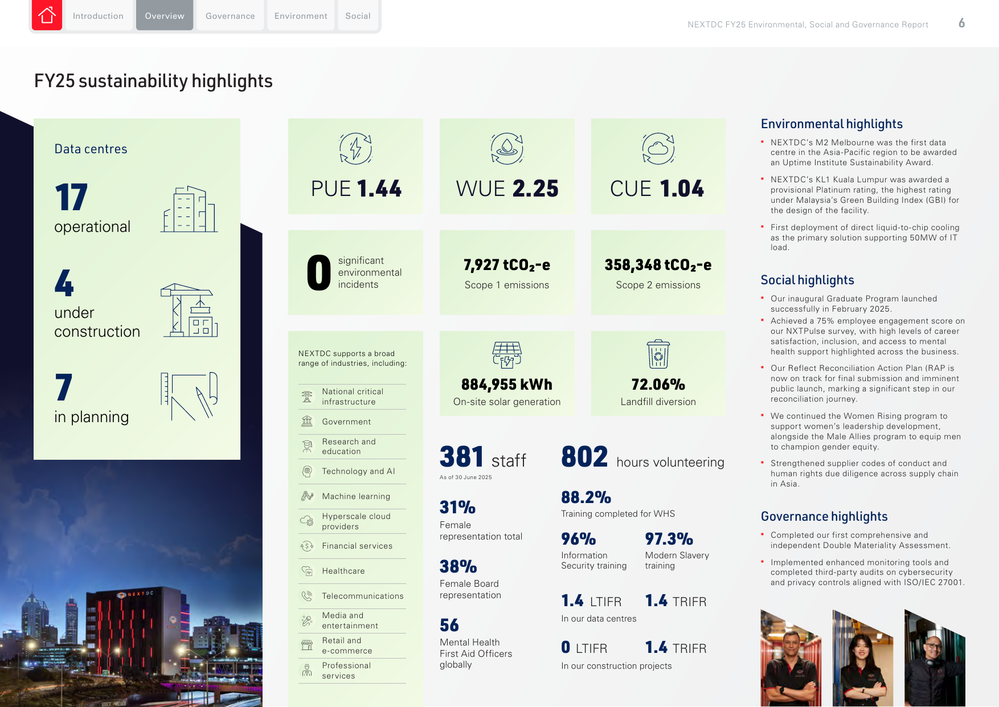
Task: Click the Government building icon
Action: 307,422
